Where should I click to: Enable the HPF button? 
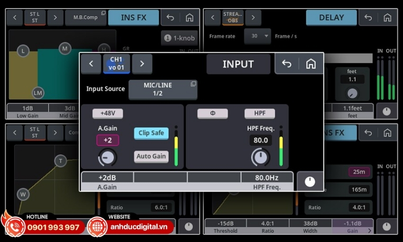point(260,113)
